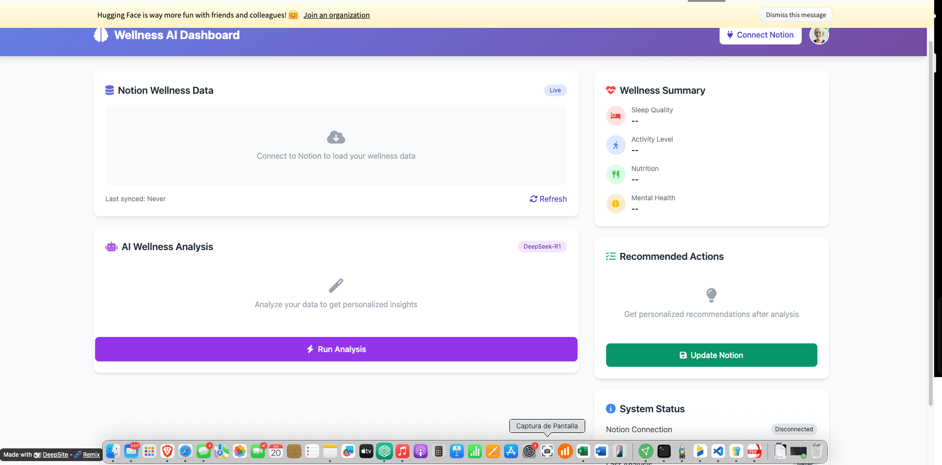Open Calendar from the dock
The height and width of the screenshot is (465, 942).
pyautogui.click(x=276, y=451)
